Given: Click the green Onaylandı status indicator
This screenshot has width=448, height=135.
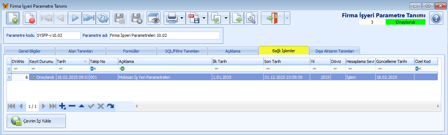Looking at the screenshot, I should tap(405, 22).
